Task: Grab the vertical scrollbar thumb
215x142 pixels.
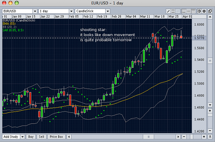Action: click(210, 61)
